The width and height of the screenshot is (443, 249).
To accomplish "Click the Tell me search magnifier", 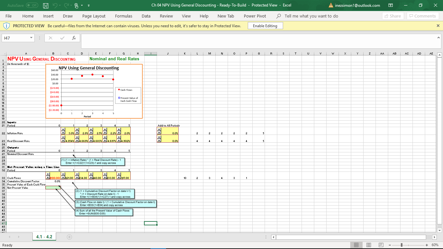I will tap(279, 16).
